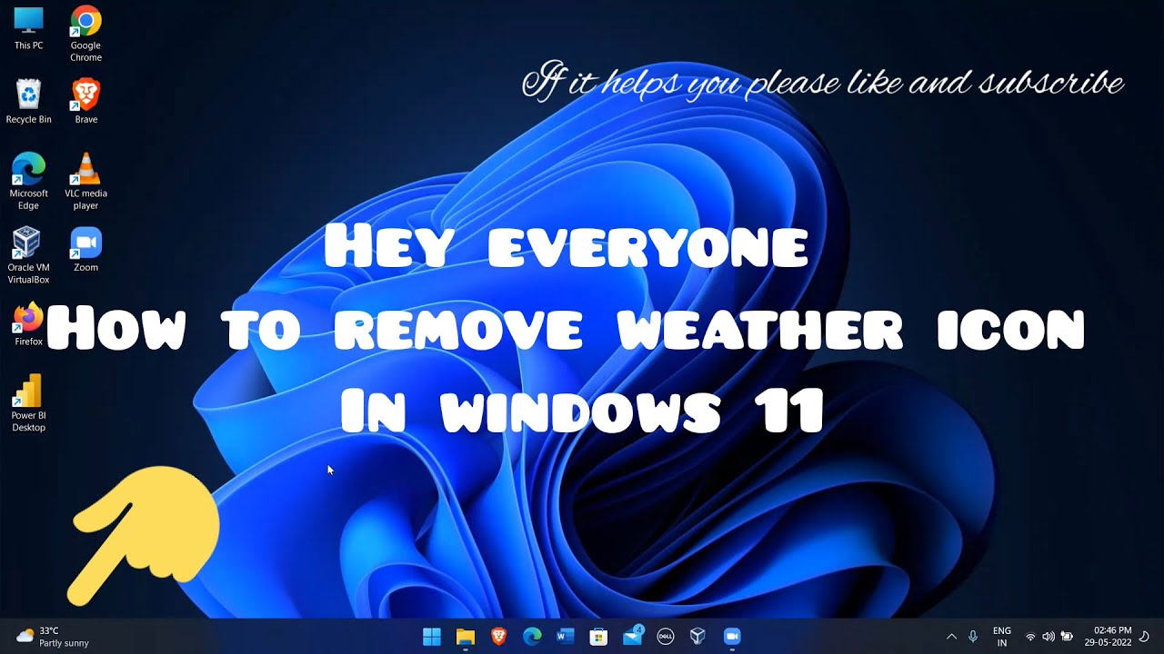Screen dimensions: 1164x654
Task: Open the ENG IN language switcher
Action: click(x=1001, y=637)
